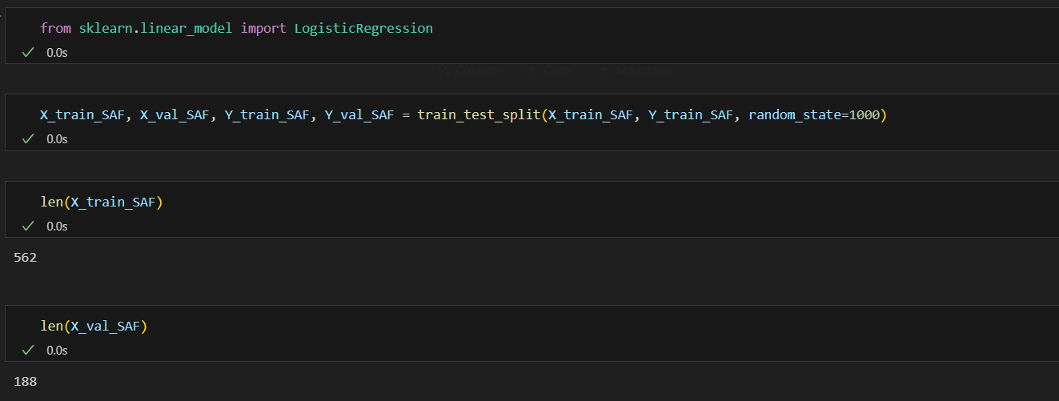Place cursor on sklearn.linear_model module name
1059x401 pixels.
tap(156, 28)
